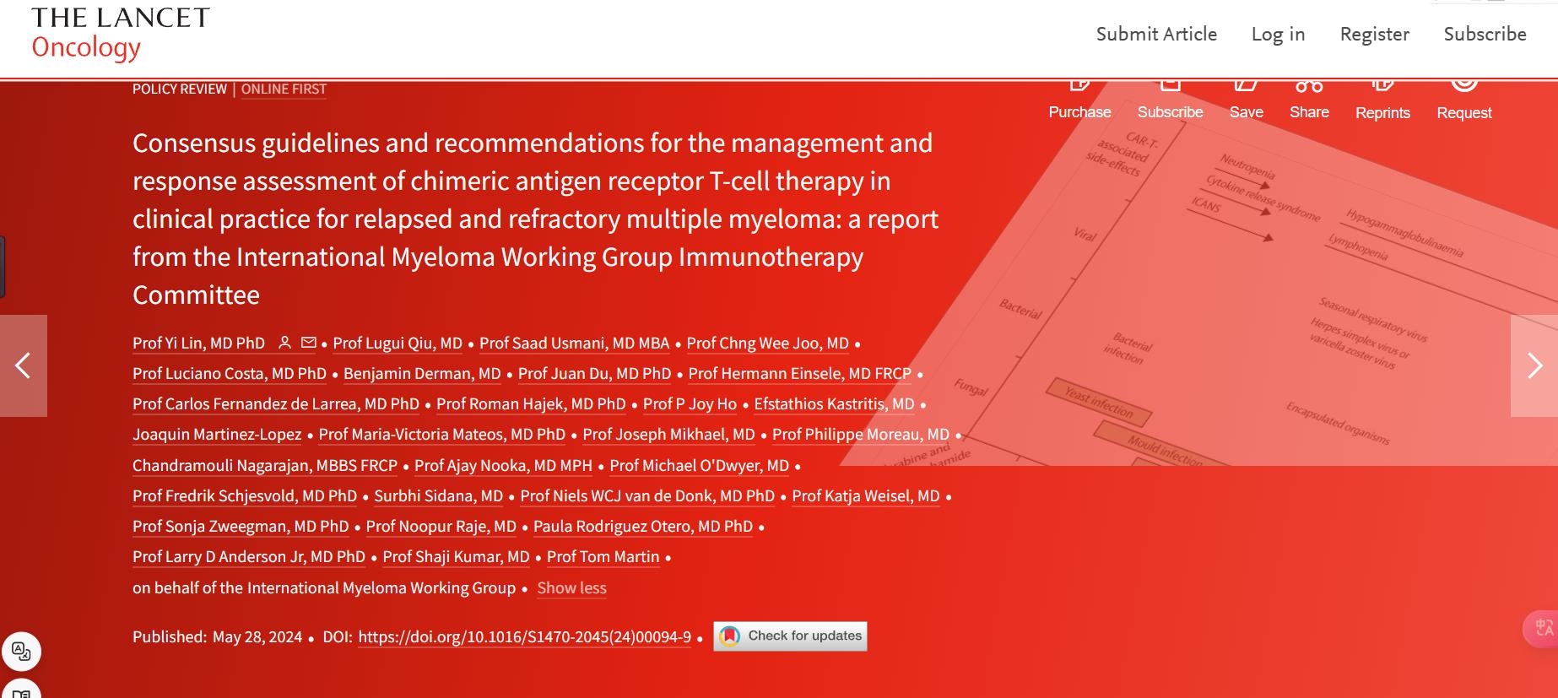This screenshot has width=1558, height=698.
Task: Click published date May 28, 2024
Action: click(x=257, y=637)
